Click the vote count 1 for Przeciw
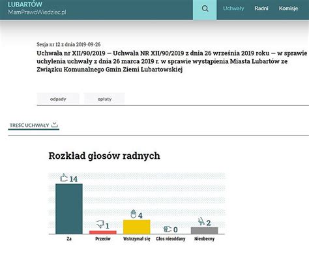 point(107,226)
